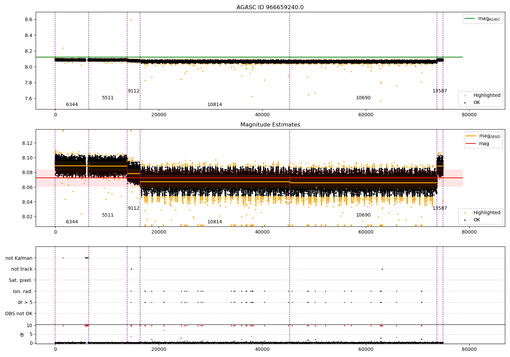Click the 8.2 y-axis tick label
Screen dimensions: 510x357
coord(29,51)
